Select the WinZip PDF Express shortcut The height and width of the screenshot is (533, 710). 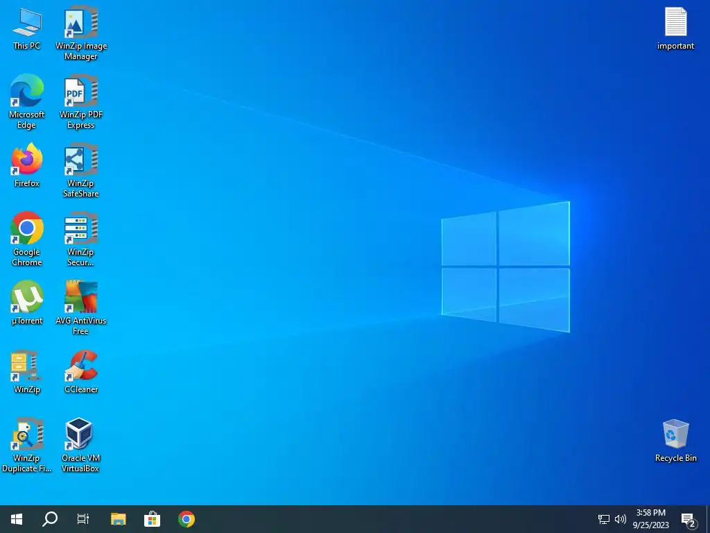pyautogui.click(x=81, y=103)
